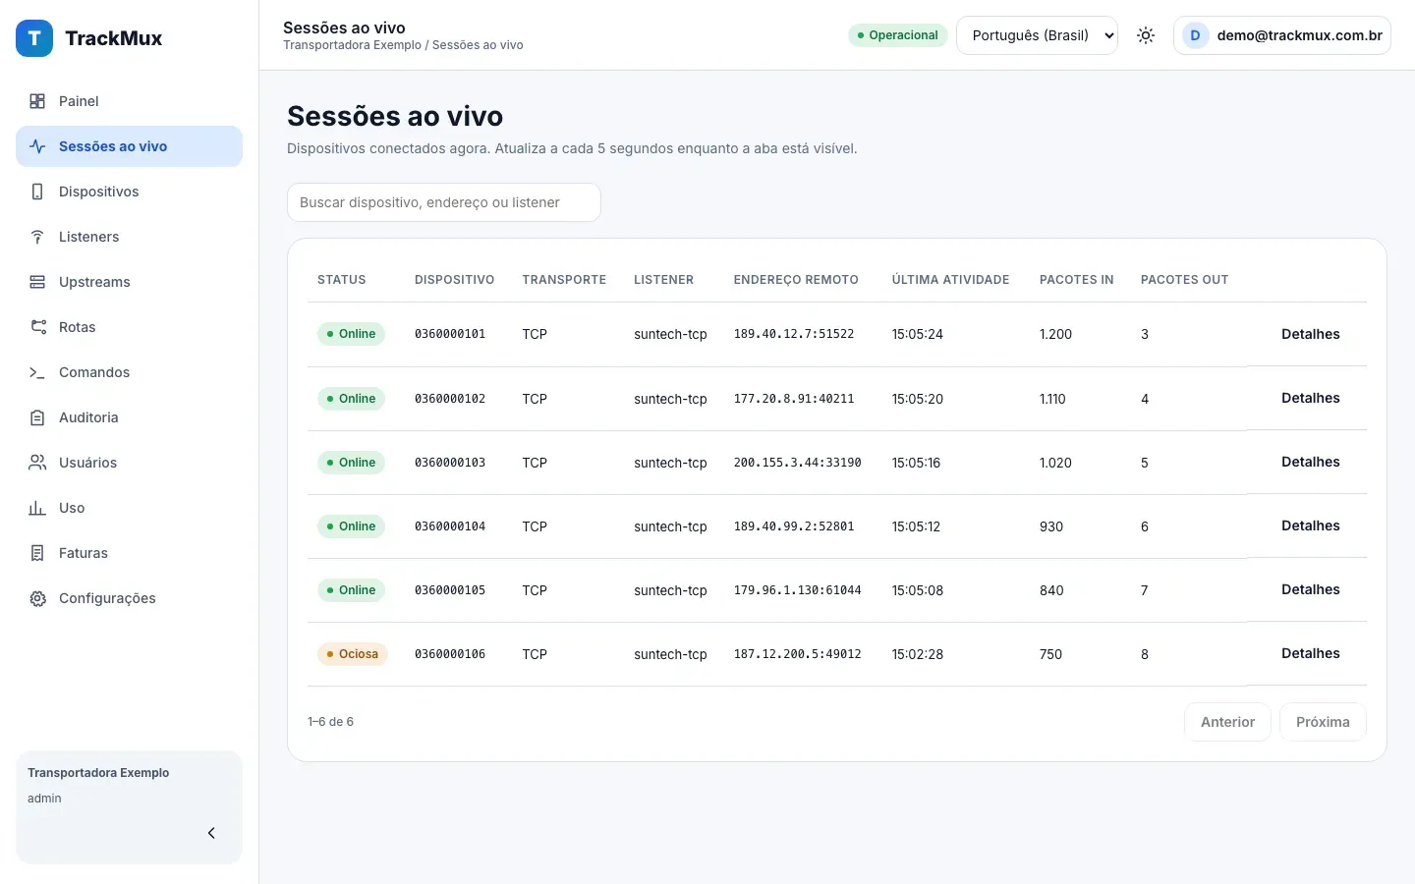Screen dimensions: 1415x884
Task: Focus the Buscar dispositivo search field
Action: pyautogui.click(x=443, y=202)
